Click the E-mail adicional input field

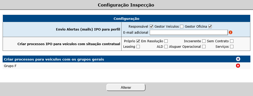click(x=189, y=32)
